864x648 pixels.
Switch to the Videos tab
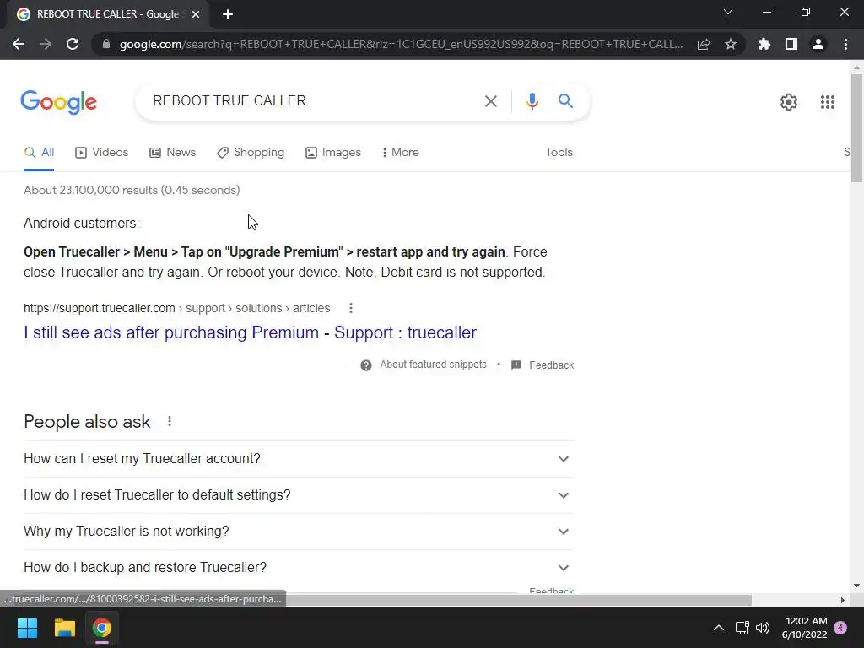click(x=102, y=153)
